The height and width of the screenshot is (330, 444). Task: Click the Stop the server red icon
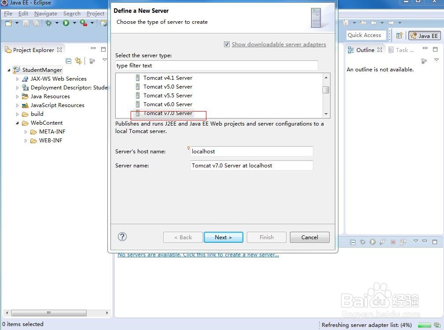coord(393,242)
